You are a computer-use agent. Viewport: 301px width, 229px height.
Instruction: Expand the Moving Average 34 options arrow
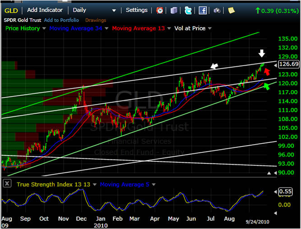(107, 28)
